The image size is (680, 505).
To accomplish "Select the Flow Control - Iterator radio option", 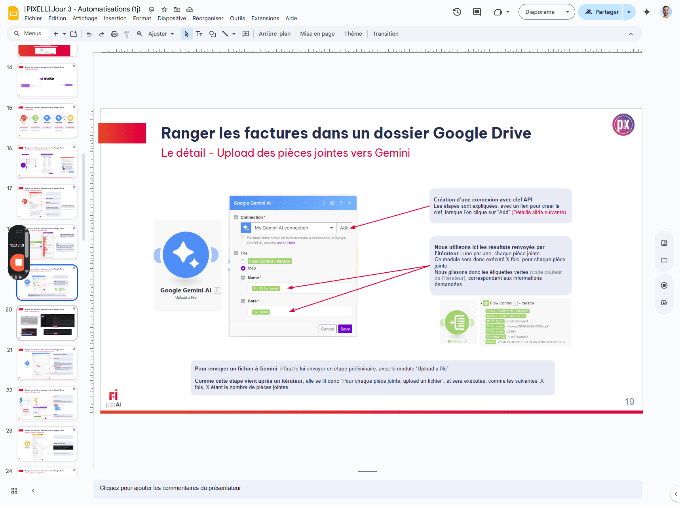I will (x=243, y=262).
